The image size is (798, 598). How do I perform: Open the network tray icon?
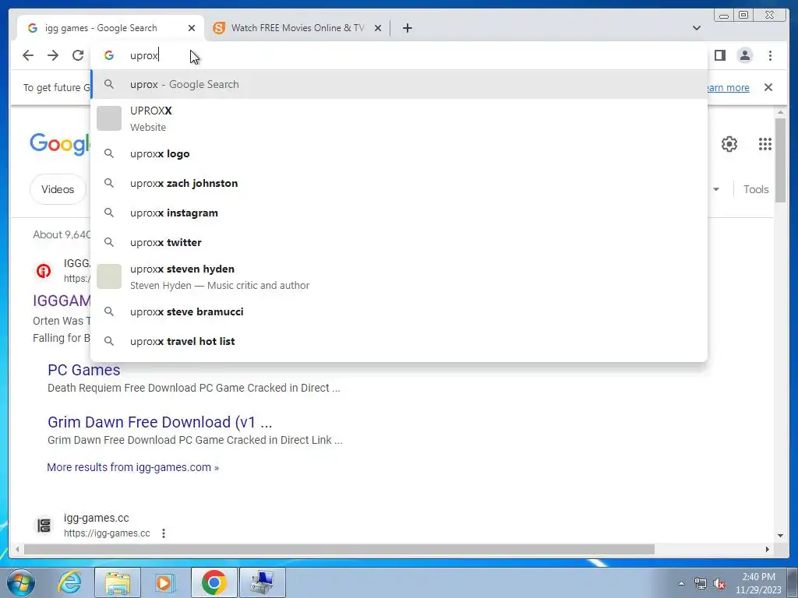701,583
